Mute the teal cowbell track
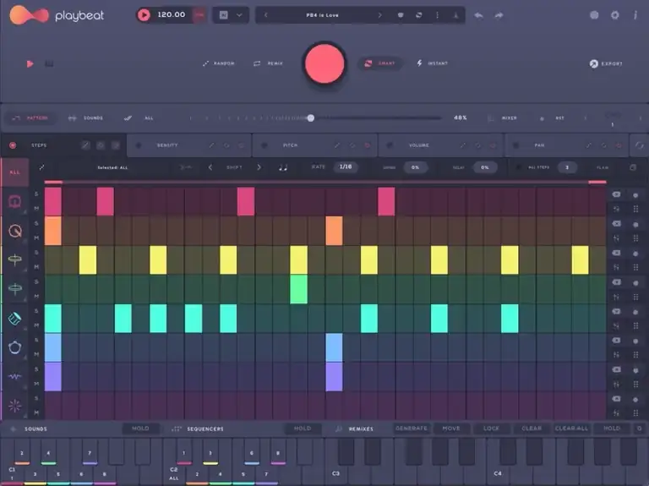 (36, 325)
